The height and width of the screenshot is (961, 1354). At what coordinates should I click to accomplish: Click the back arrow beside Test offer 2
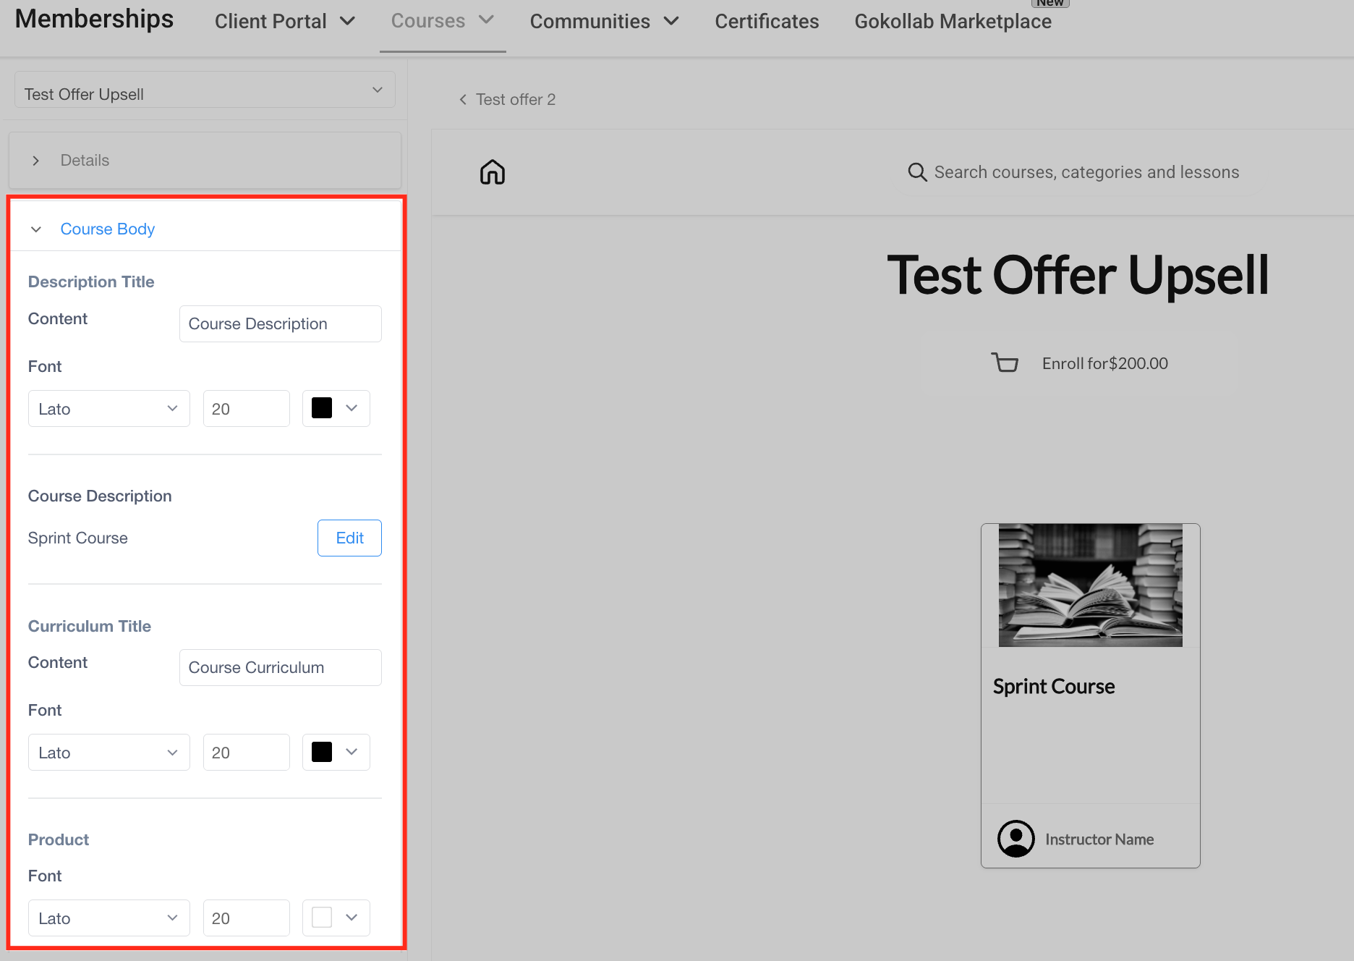[463, 100]
